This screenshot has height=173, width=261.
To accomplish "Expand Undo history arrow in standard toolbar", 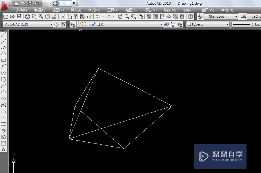I will tap(103, 17).
